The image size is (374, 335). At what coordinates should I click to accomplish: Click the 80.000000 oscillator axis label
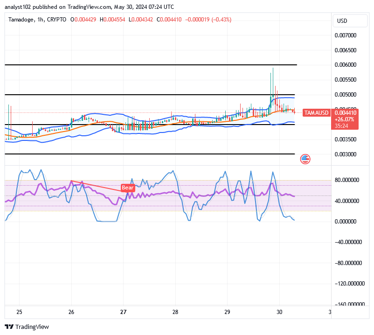point(347,180)
